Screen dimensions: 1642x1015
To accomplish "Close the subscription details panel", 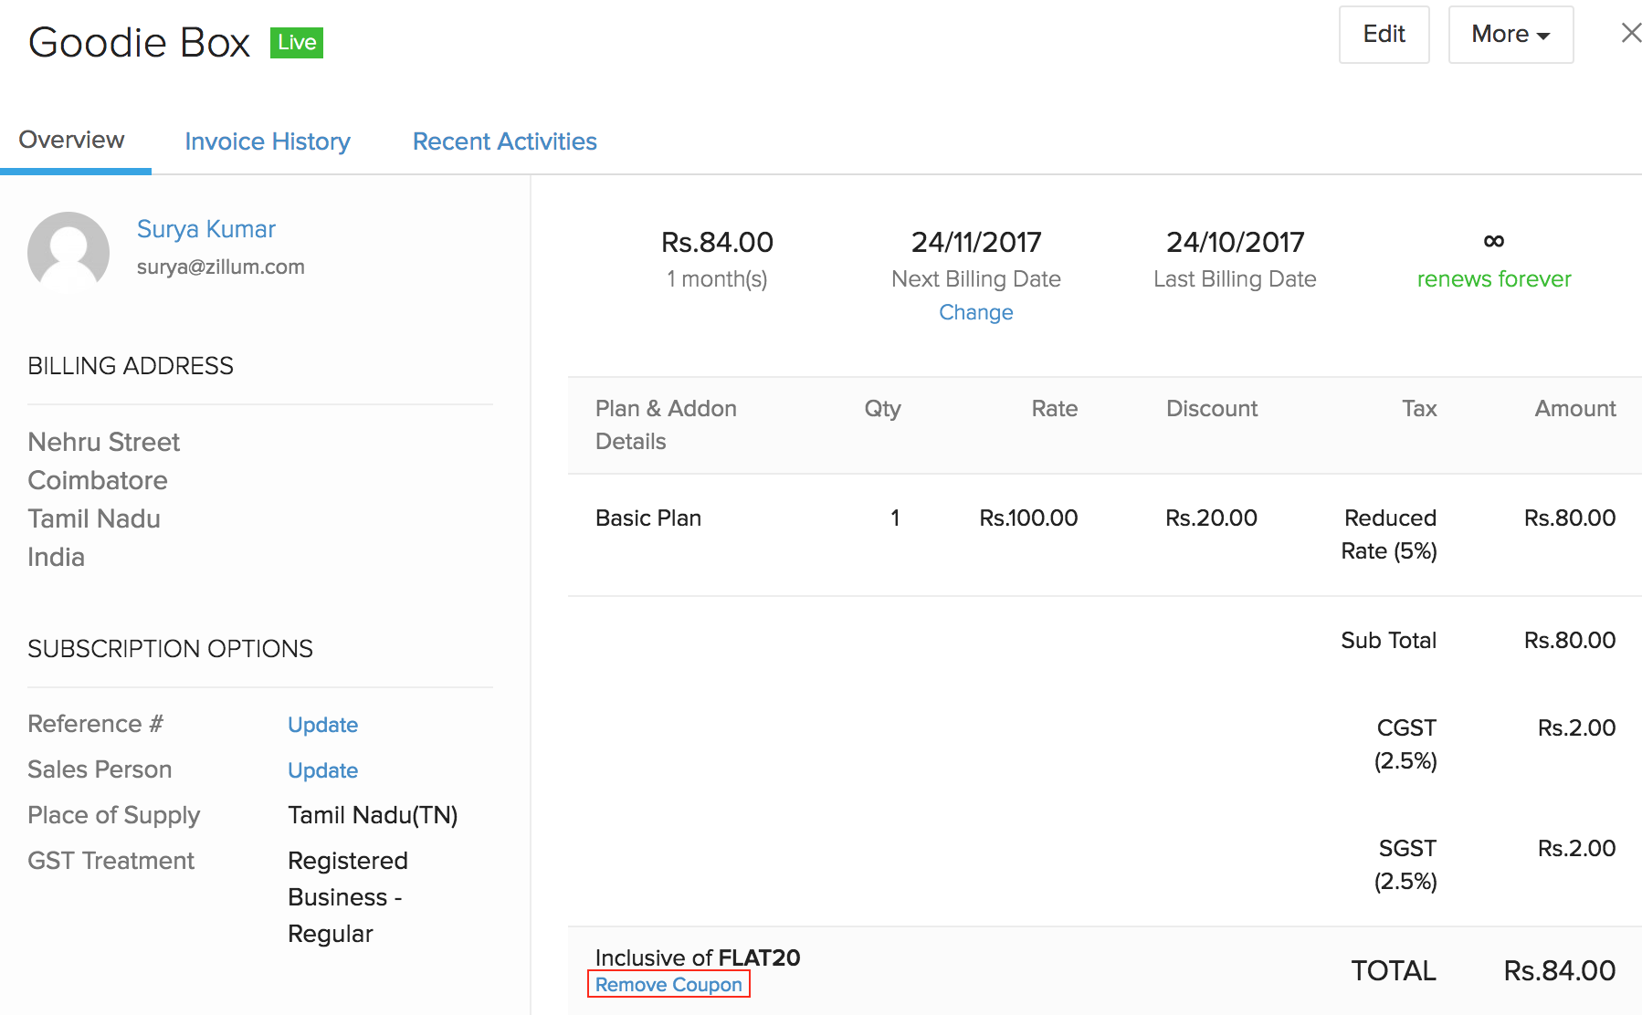I will click(x=1630, y=34).
